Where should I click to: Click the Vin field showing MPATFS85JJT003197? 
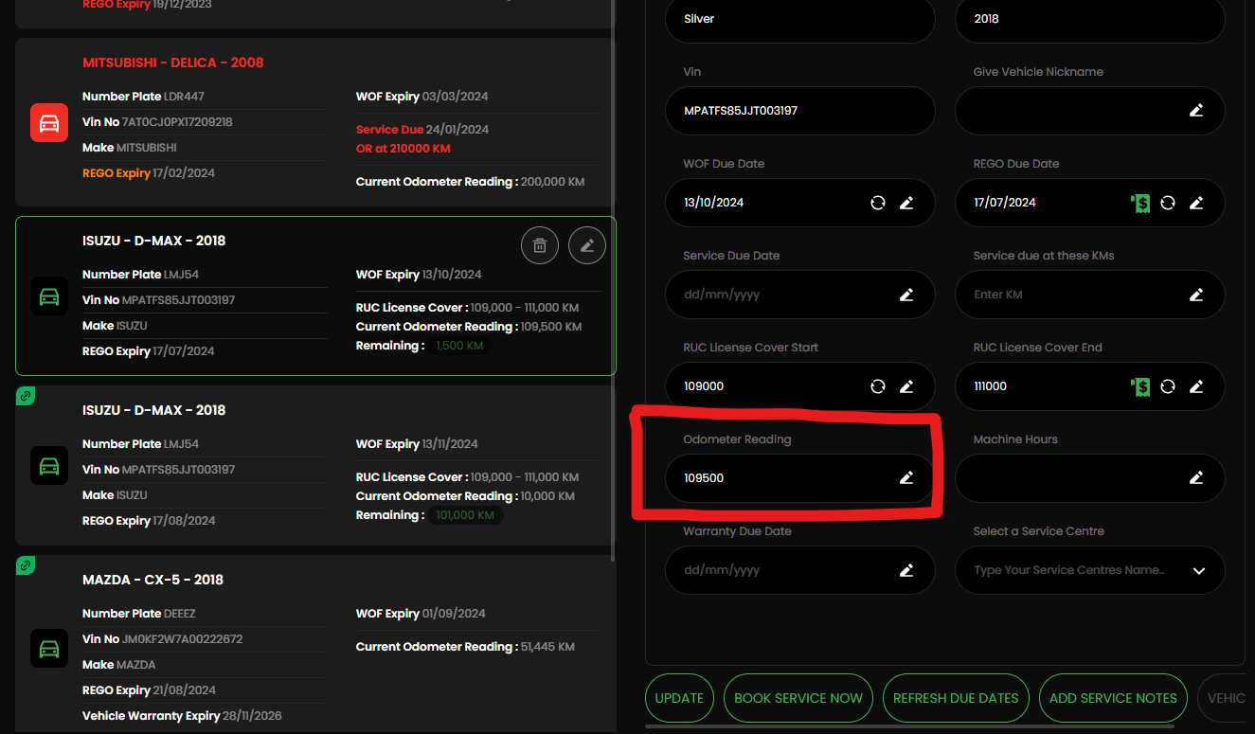(800, 111)
